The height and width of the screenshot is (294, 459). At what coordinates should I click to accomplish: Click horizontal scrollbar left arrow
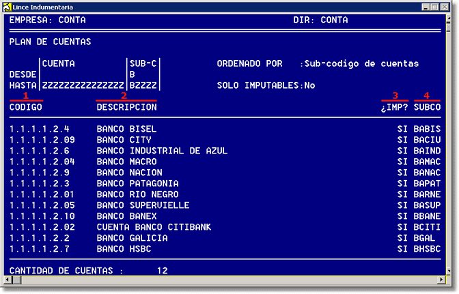point(8,280)
